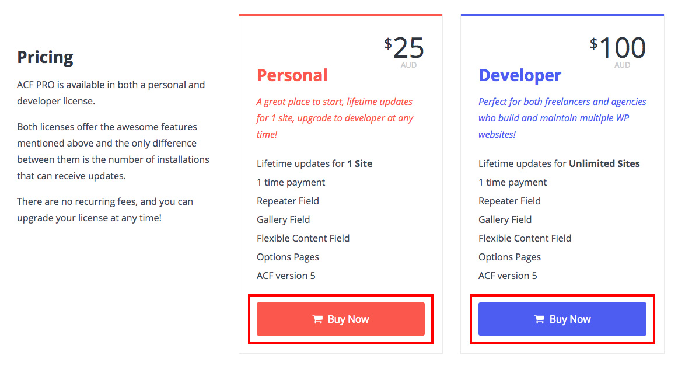Click Repeater Field in the Personal feature list

click(288, 201)
